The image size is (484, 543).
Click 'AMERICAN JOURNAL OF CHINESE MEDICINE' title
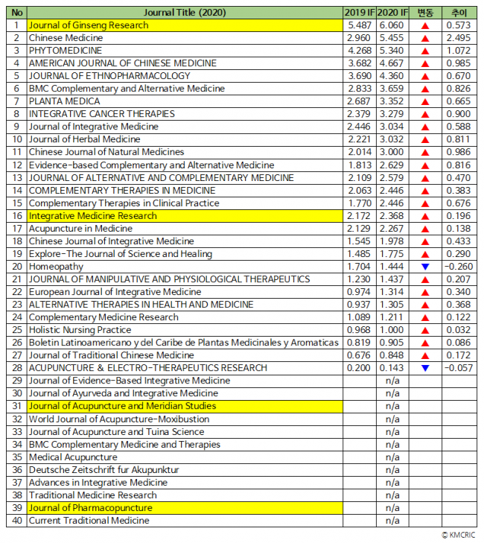click(x=123, y=63)
